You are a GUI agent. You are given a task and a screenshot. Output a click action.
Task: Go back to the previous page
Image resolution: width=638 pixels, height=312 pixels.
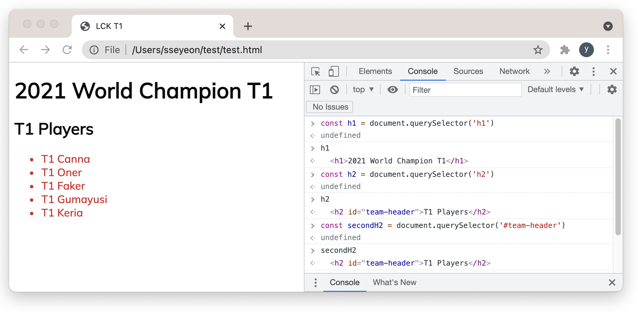pos(24,50)
